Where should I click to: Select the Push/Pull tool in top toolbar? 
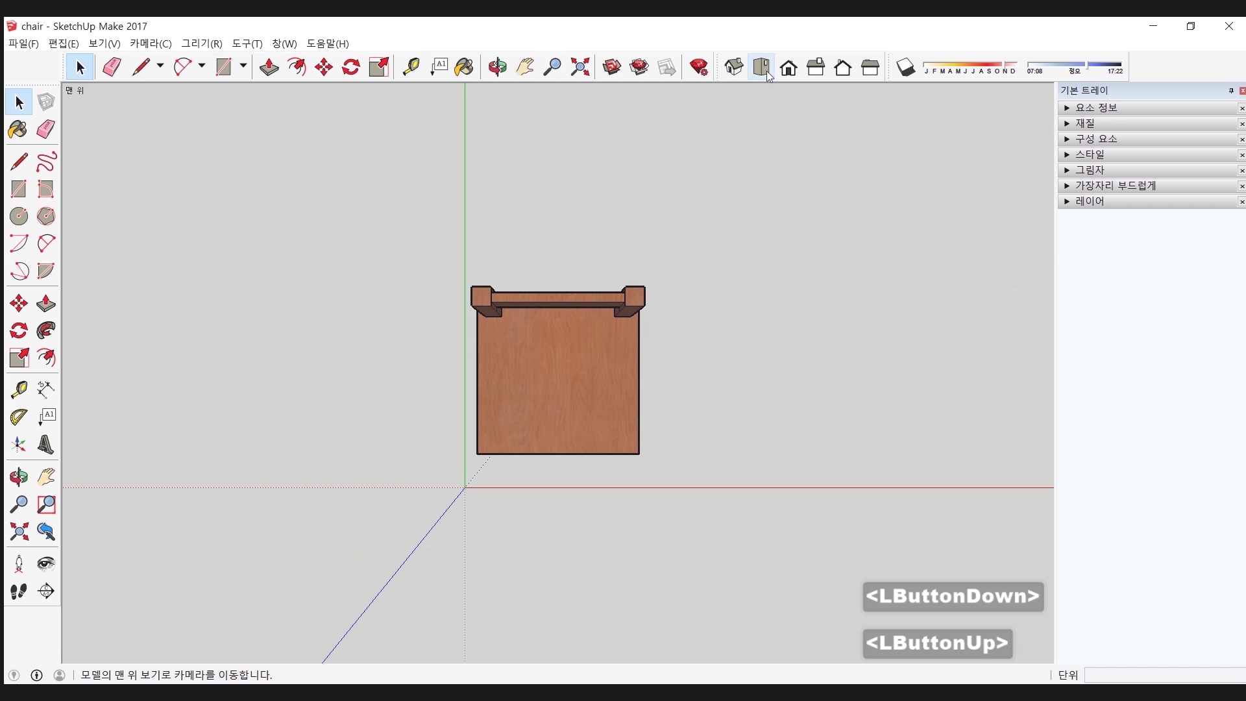(x=269, y=67)
